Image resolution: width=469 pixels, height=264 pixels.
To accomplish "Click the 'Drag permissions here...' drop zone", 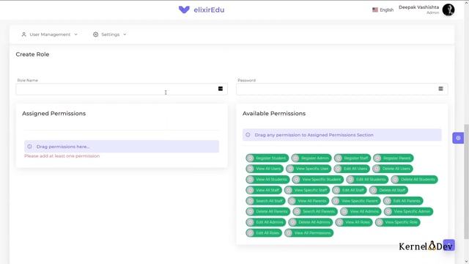I will (x=122, y=147).
